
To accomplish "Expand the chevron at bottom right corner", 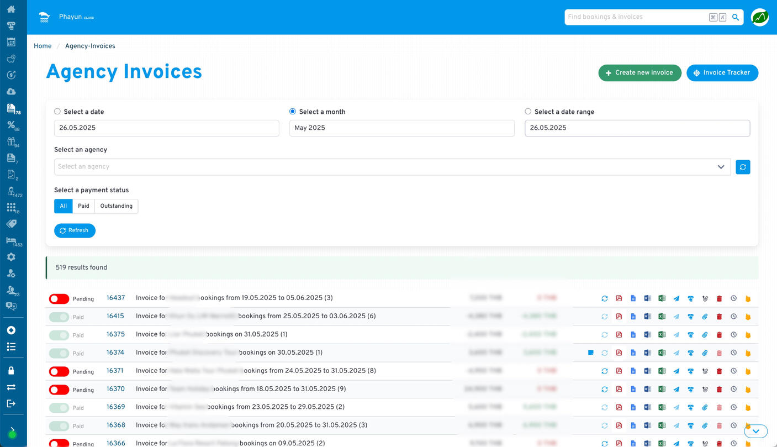I will [x=755, y=431].
